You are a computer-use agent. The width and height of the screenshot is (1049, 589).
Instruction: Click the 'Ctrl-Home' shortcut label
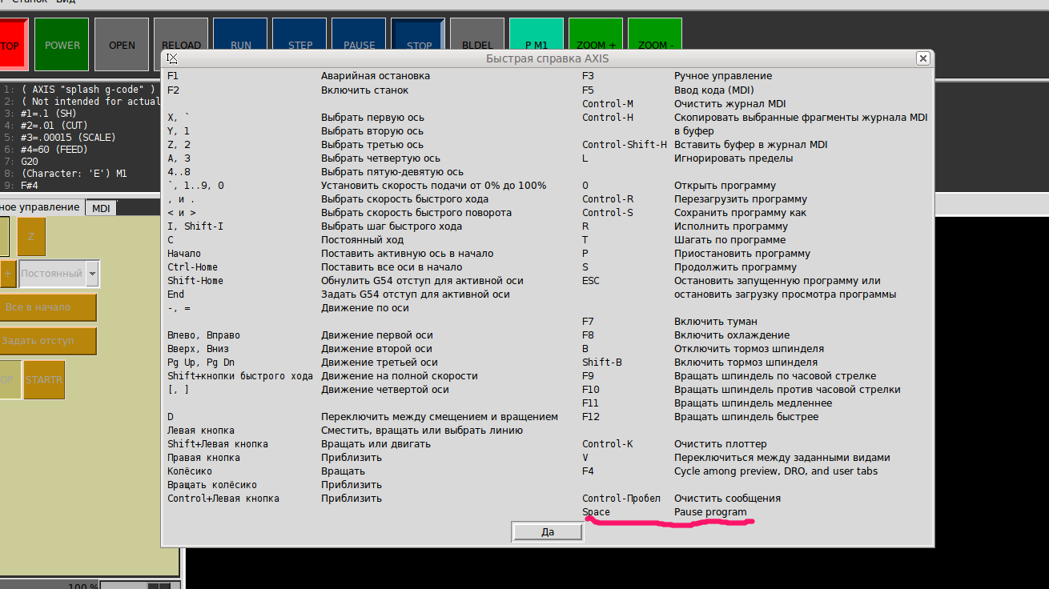click(192, 267)
